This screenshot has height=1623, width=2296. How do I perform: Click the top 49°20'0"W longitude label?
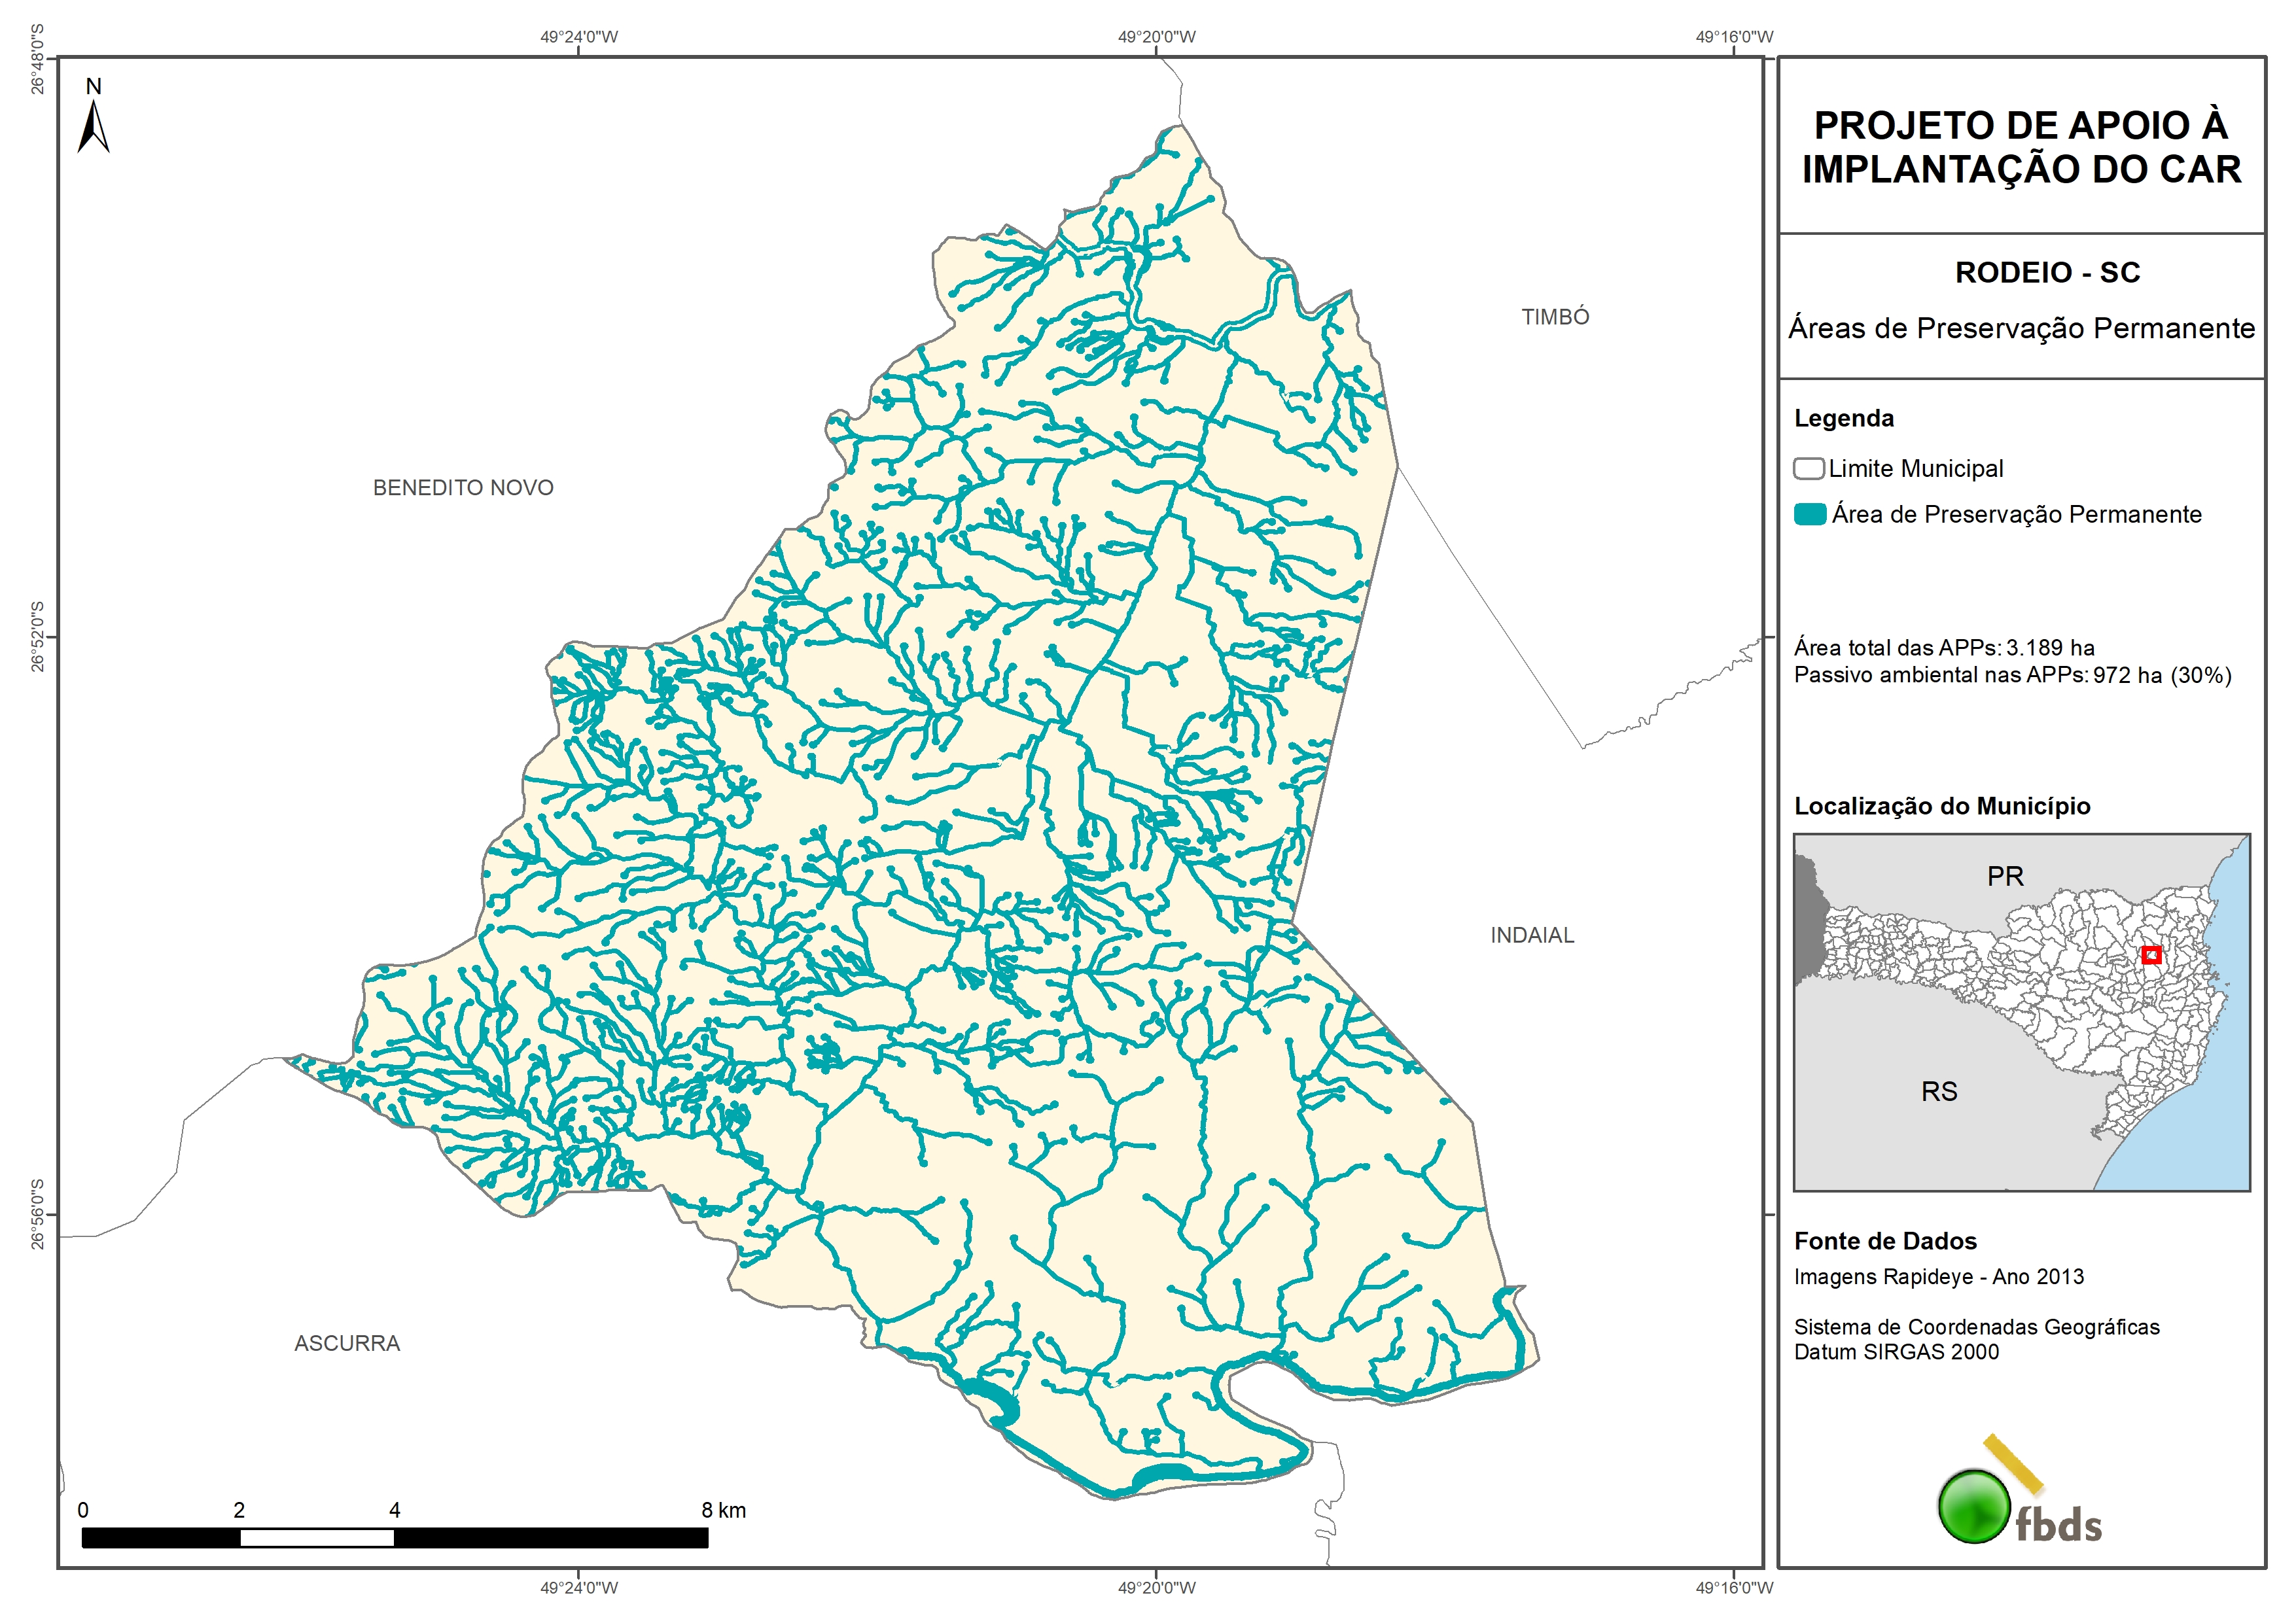1157,37
